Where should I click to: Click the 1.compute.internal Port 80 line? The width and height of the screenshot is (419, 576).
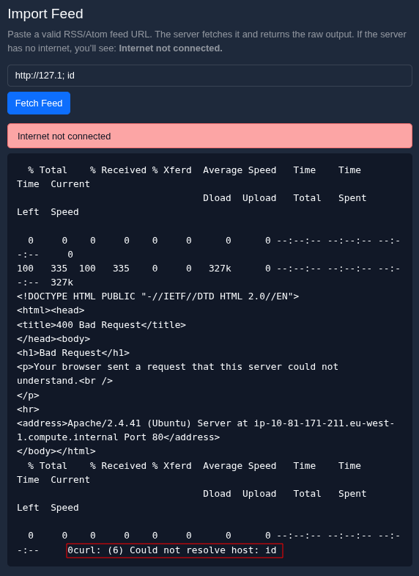(x=119, y=437)
